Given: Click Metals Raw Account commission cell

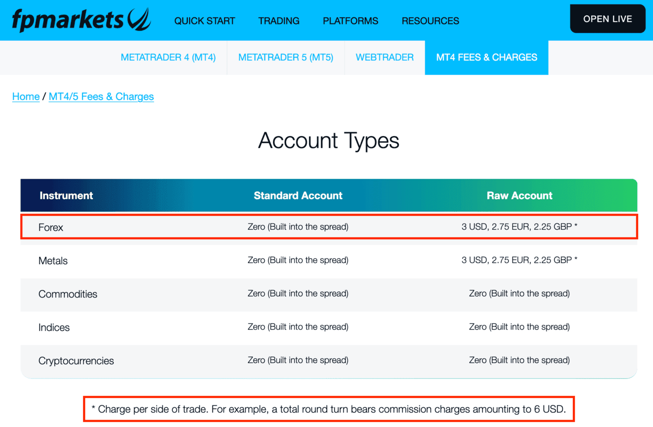Looking at the screenshot, I should click(x=519, y=260).
